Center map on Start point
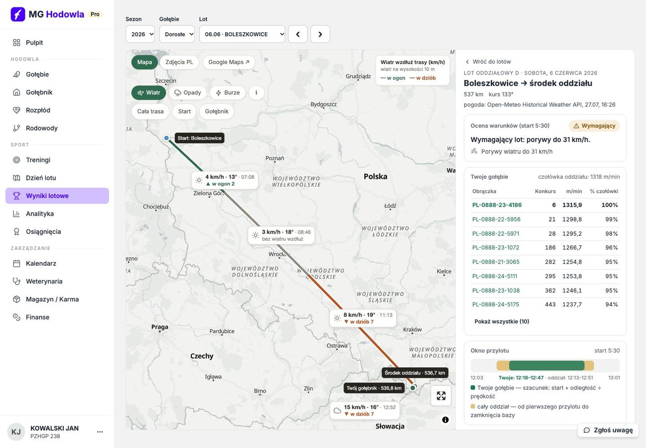The image size is (646, 448). [184, 111]
